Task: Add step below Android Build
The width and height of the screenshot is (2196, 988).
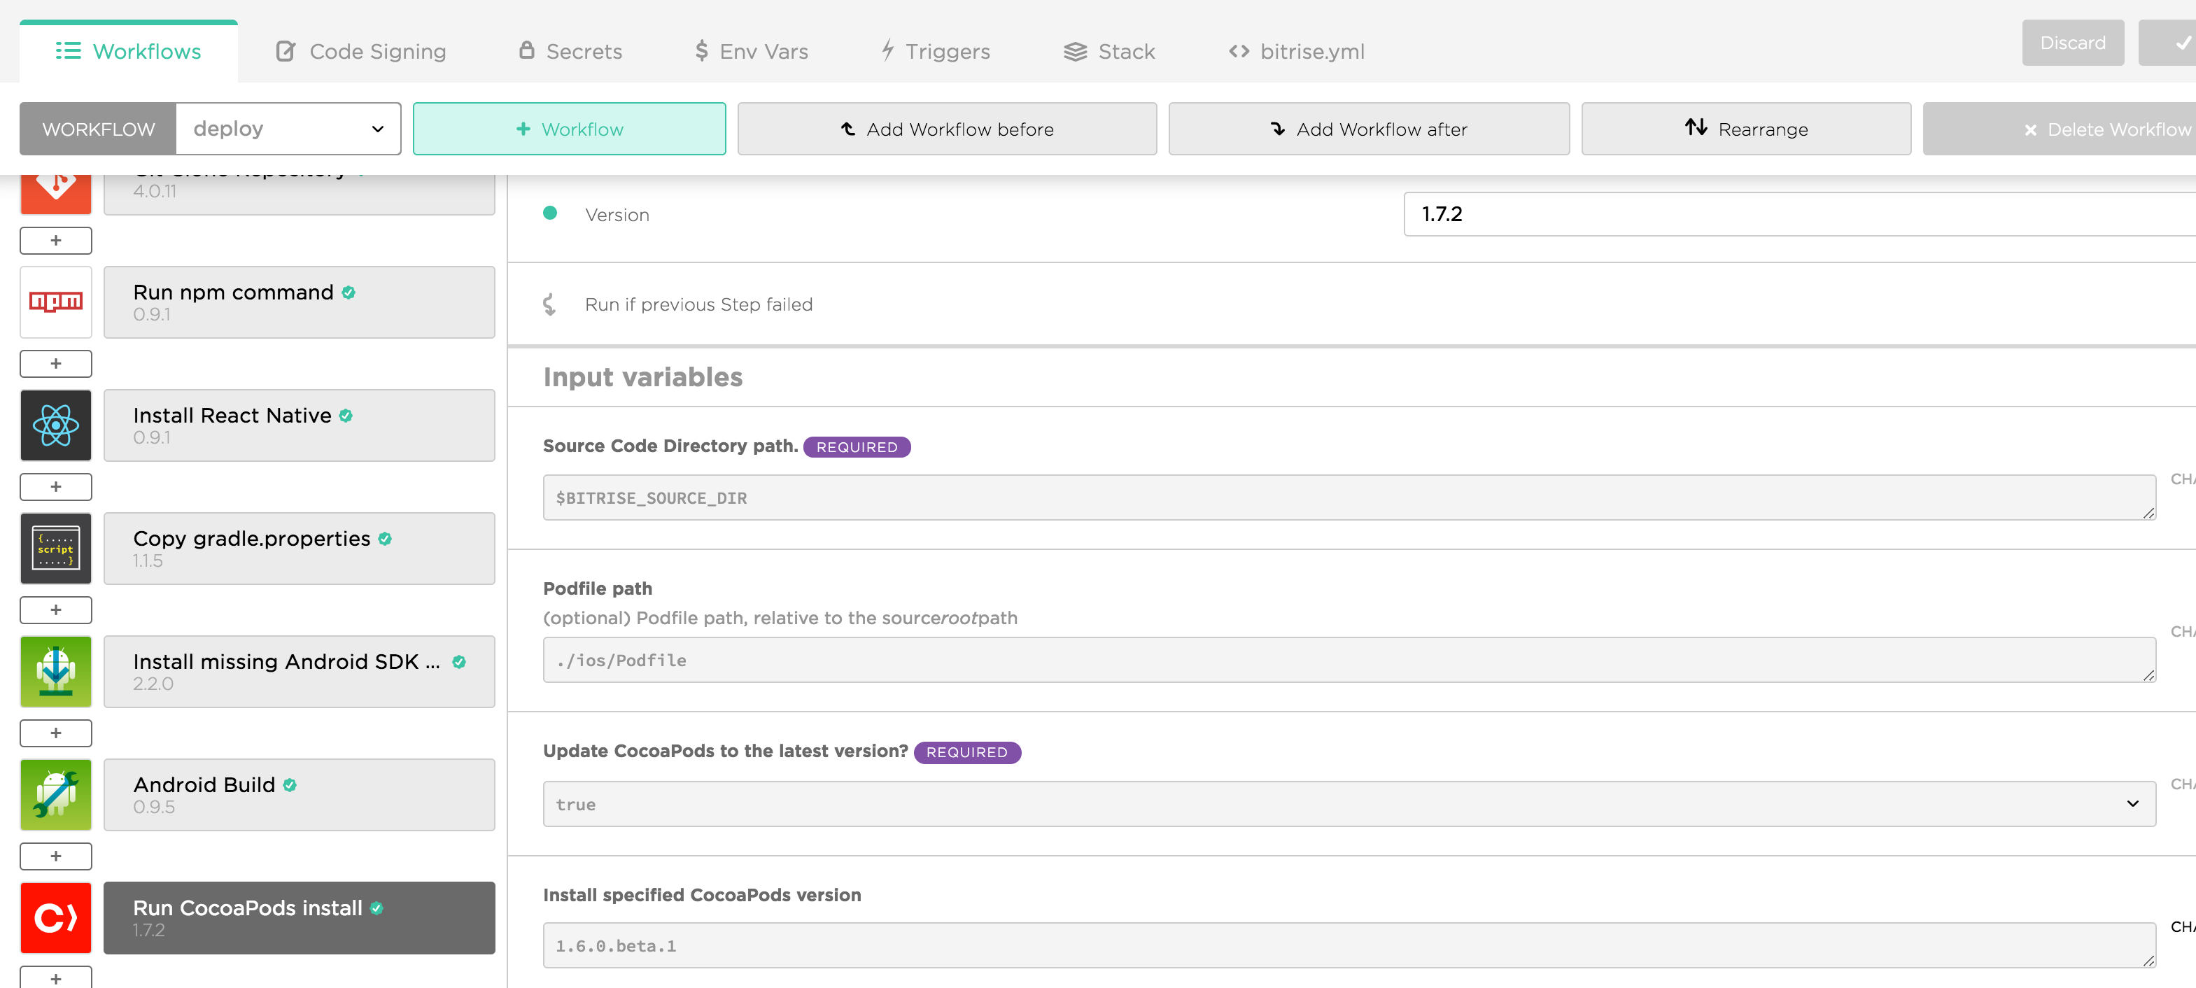Action: point(55,856)
